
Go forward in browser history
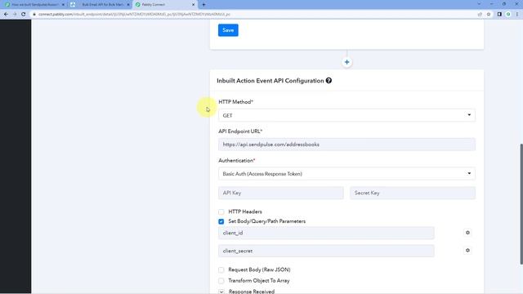click(x=15, y=15)
